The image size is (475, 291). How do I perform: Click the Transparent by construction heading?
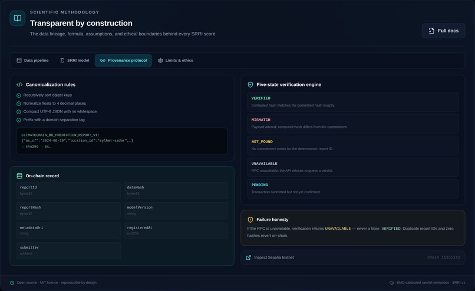tap(81, 24)
